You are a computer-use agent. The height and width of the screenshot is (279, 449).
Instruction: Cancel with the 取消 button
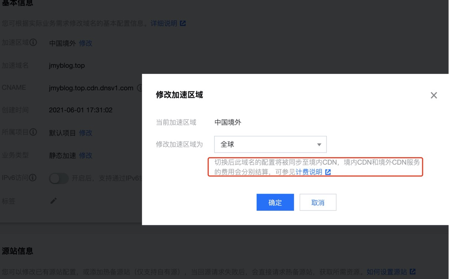318,202
